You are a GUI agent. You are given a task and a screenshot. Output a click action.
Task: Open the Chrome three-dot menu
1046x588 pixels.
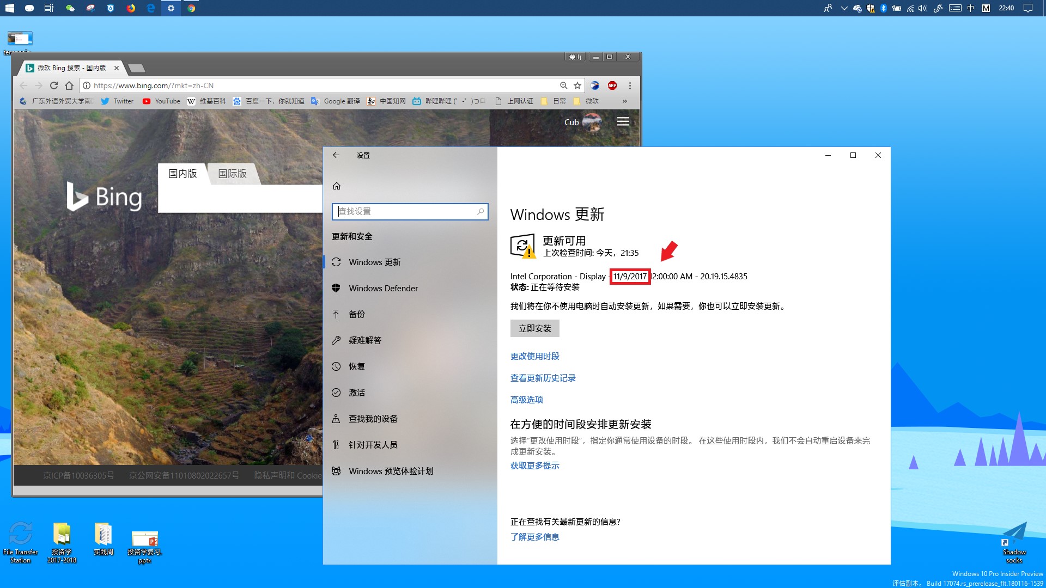point(630,85)
